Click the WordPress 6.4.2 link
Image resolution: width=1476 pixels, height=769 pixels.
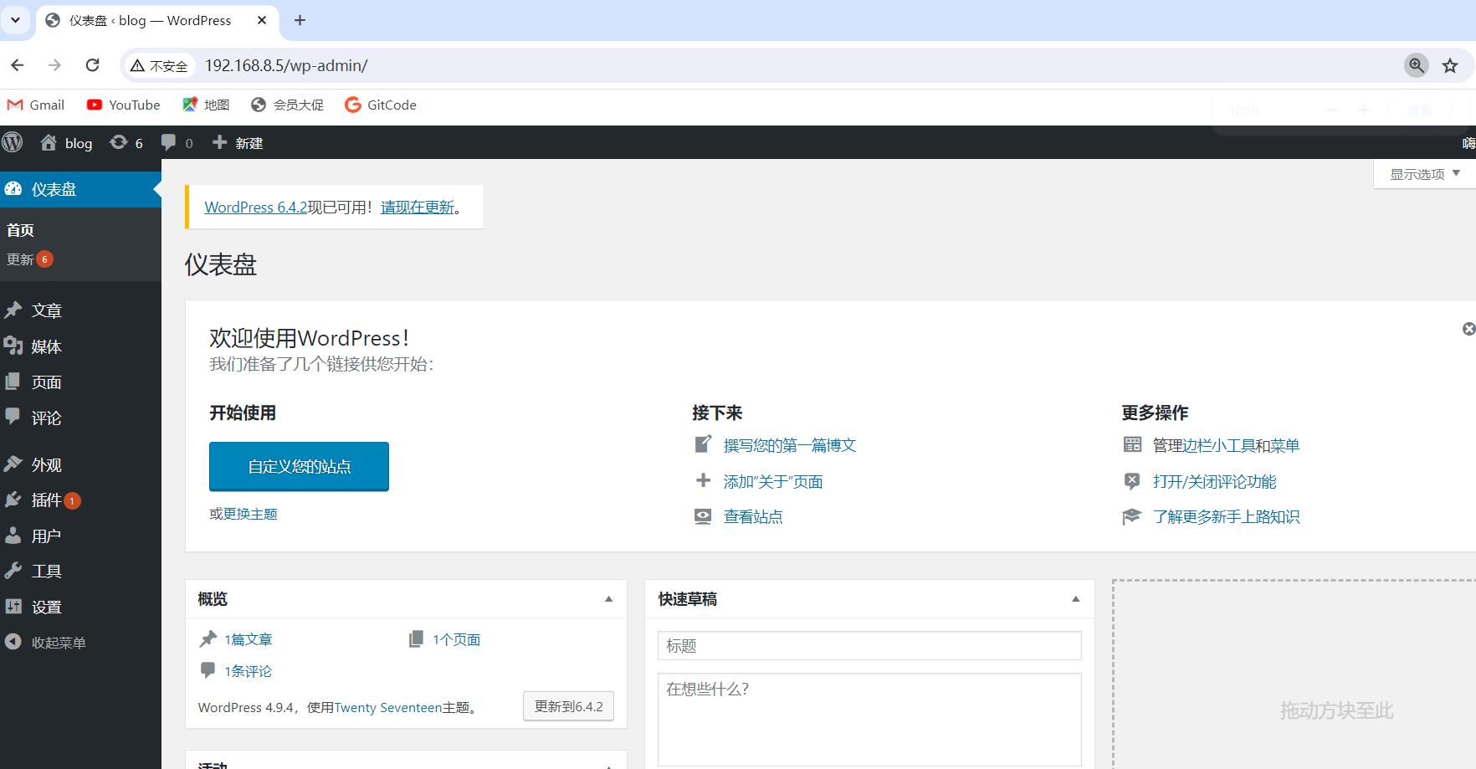255,207
